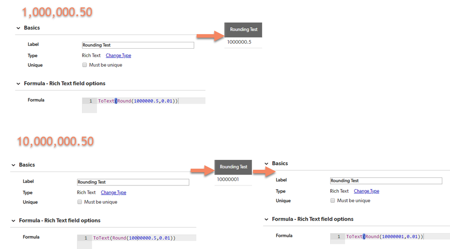Click the top 'Change Type' link

pyautogui.click(x=118, y=55)
